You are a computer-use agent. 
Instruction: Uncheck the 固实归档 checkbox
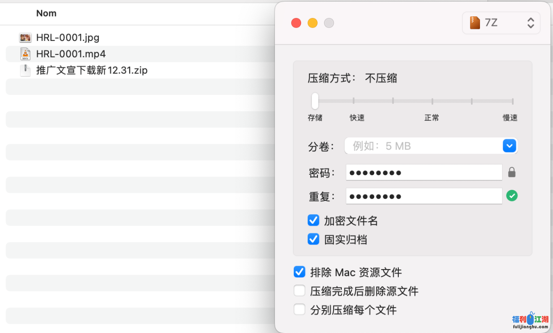click(x=313, y=239)
